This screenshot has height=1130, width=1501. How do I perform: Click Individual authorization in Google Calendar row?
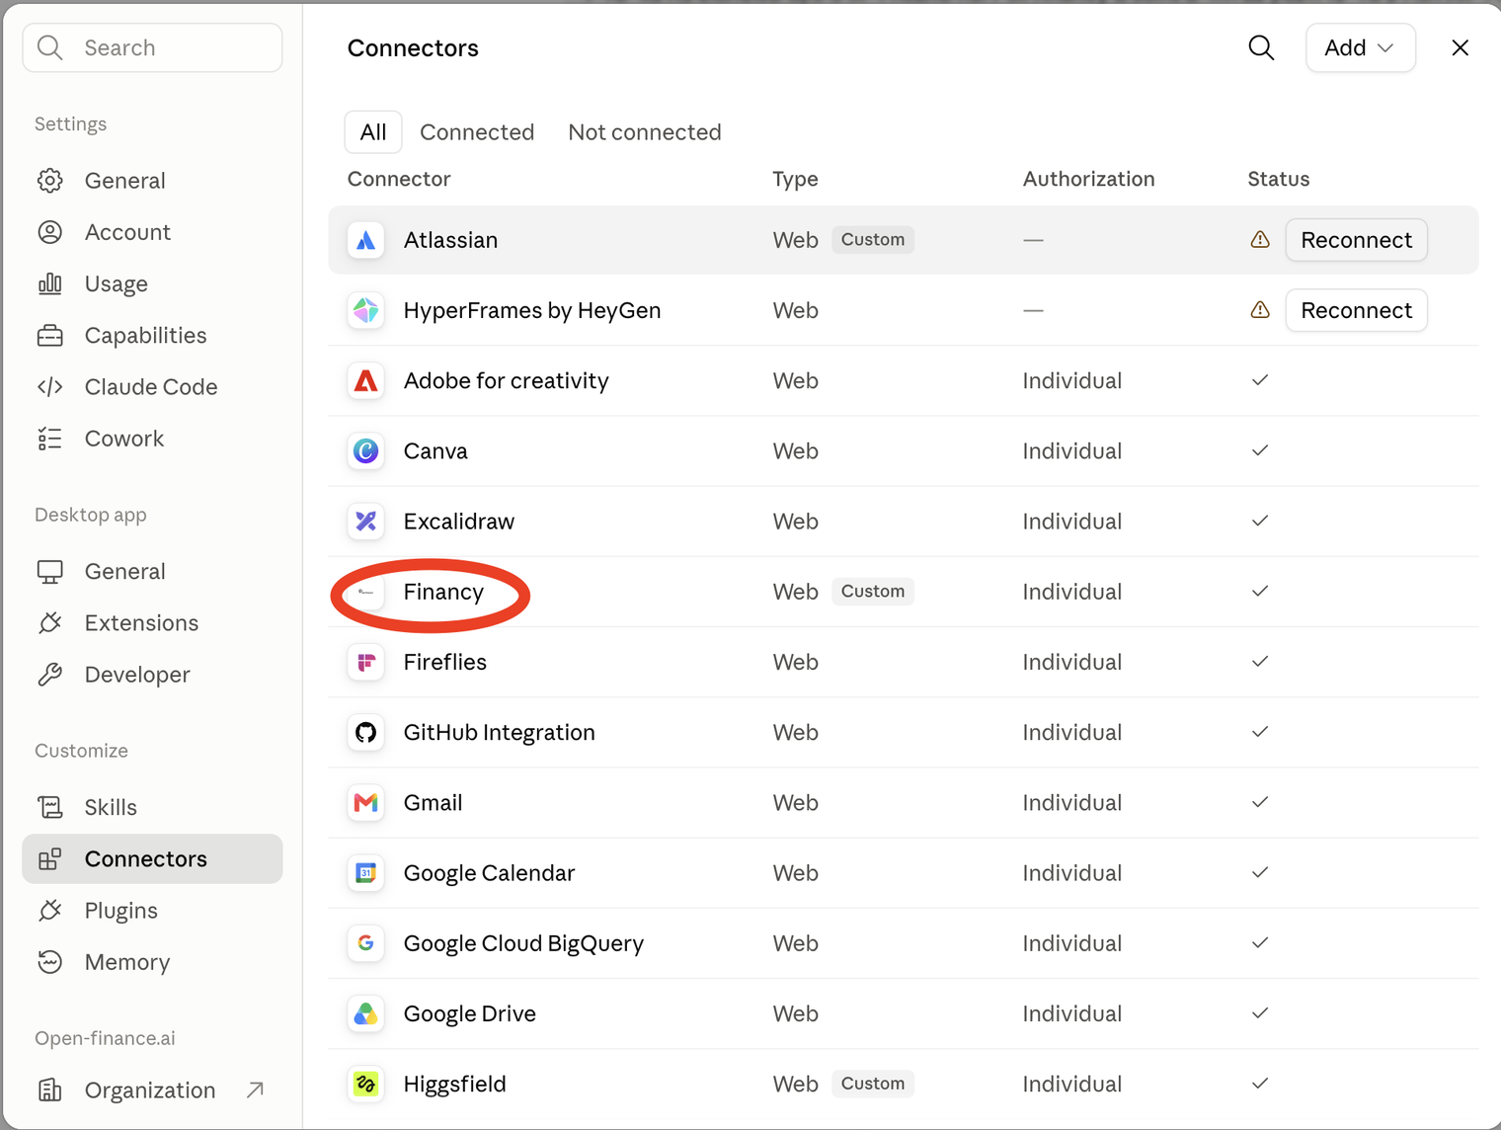tap(1072, 873)
